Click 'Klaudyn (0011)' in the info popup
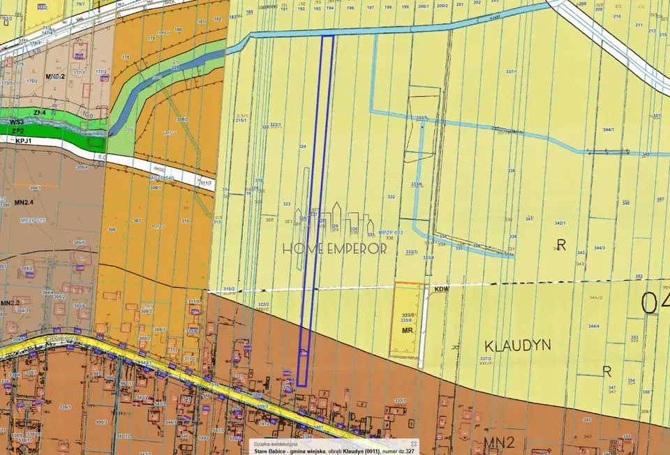 (361, 451)
